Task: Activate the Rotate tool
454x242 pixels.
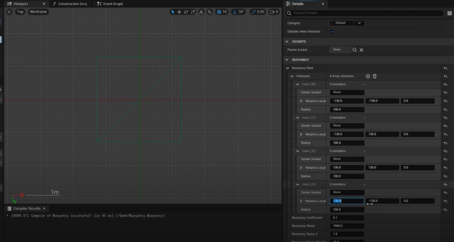Action: [x=186, y=12]
